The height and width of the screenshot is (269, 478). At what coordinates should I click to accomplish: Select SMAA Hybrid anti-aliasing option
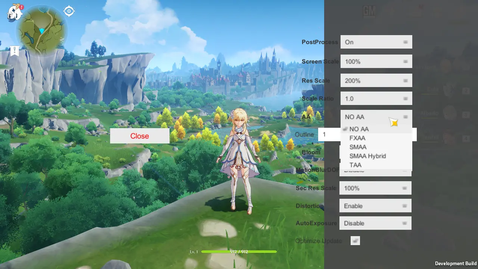[x=376, y=156]
